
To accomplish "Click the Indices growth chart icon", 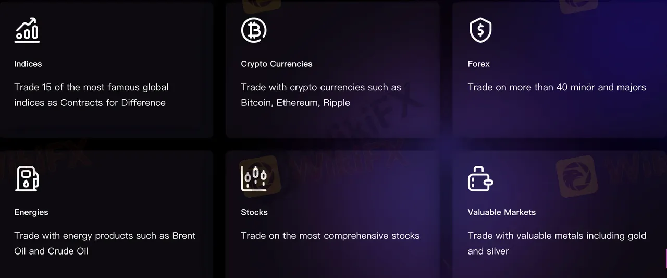I will point(27,30).
